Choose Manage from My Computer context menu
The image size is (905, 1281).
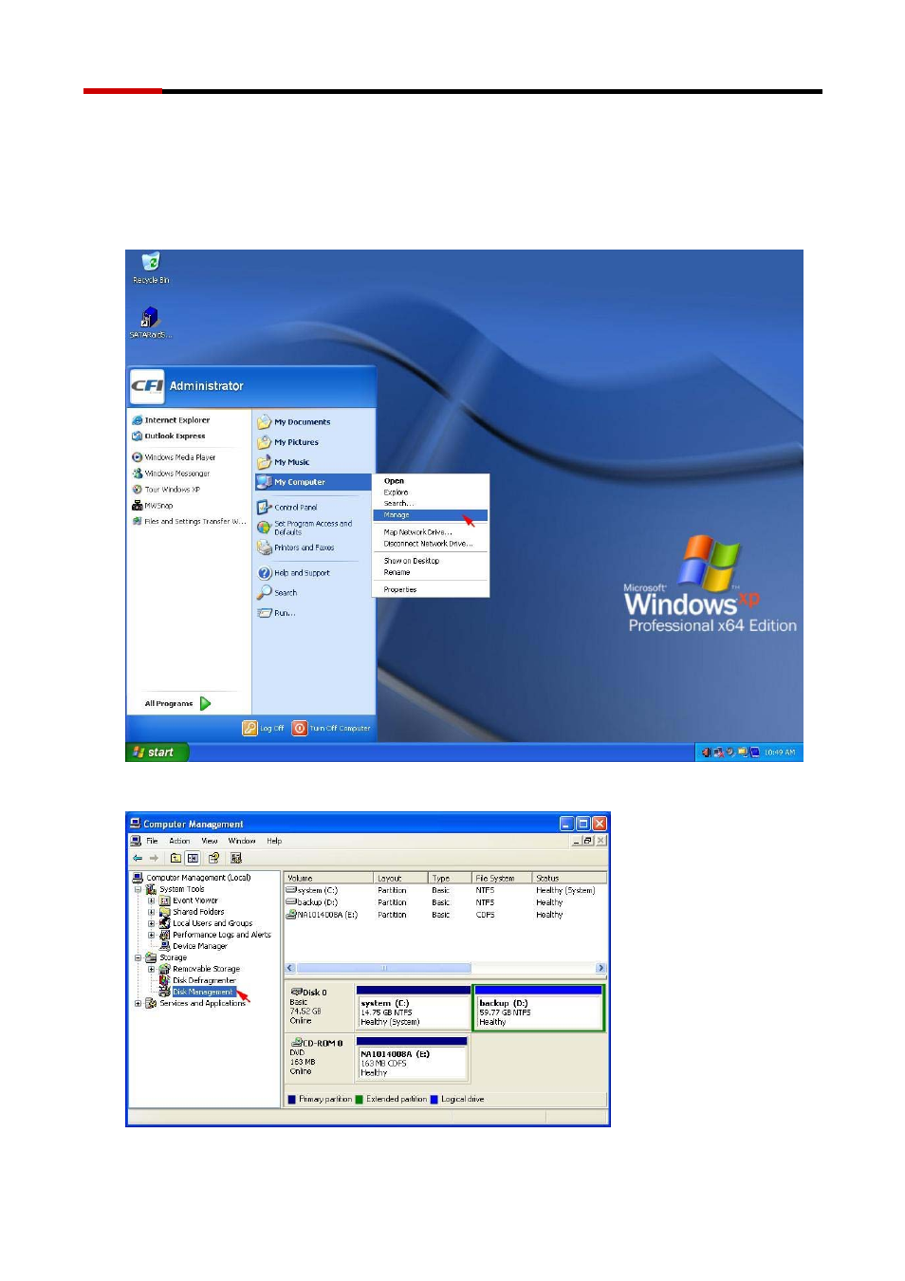(x=431, y=515)
